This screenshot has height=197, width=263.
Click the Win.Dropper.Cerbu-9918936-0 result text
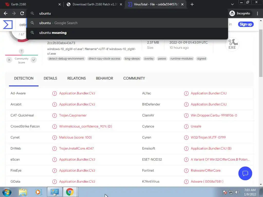pos(214,115)
